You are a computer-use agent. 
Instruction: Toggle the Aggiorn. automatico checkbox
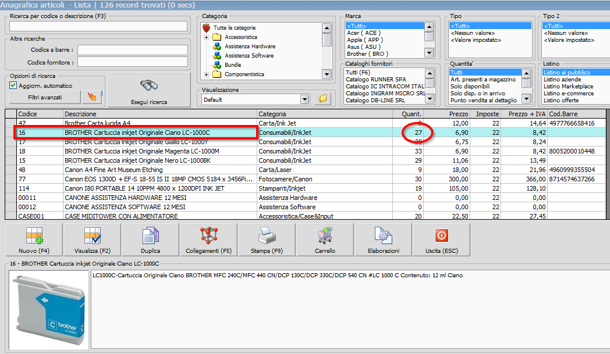pos(13,85)
